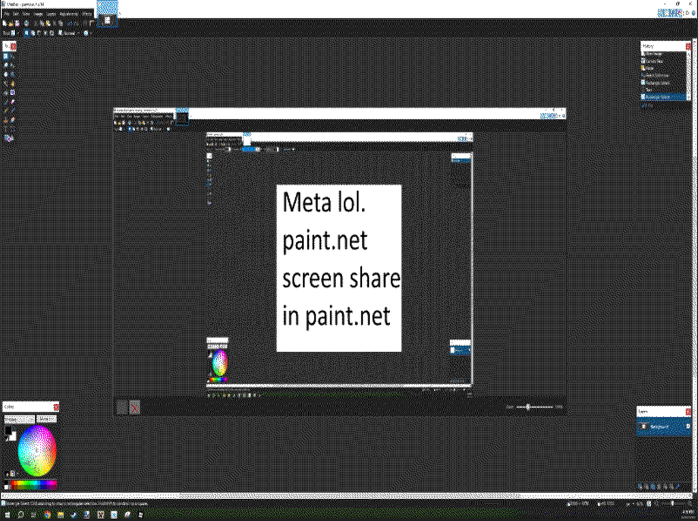The width and height of the screenshot is (698, 521).
Task: Open the View menu
Action: tap(26, 14)
